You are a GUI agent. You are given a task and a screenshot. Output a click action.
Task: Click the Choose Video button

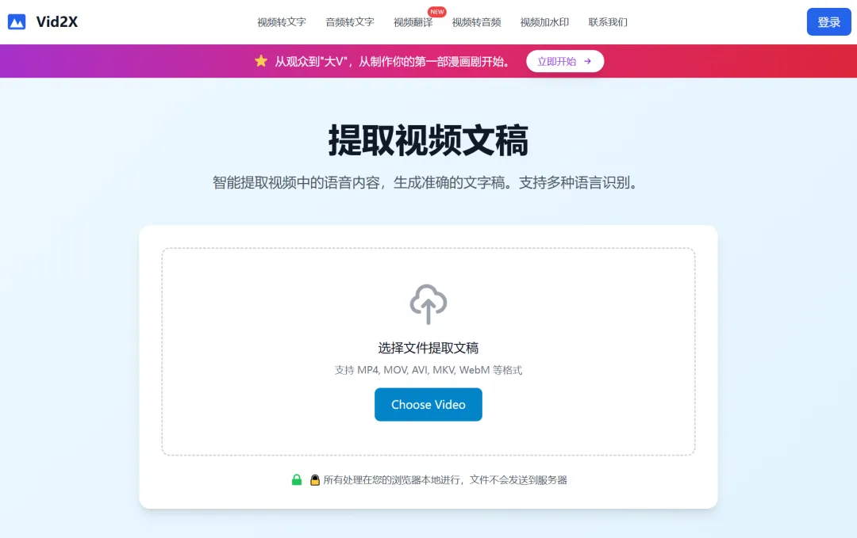[x=428, y=404]
